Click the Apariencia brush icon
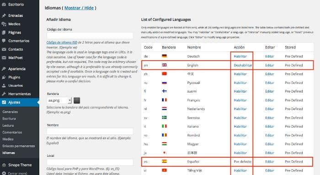The width and height of the screenshot is (320, 175). click(4, 69)
